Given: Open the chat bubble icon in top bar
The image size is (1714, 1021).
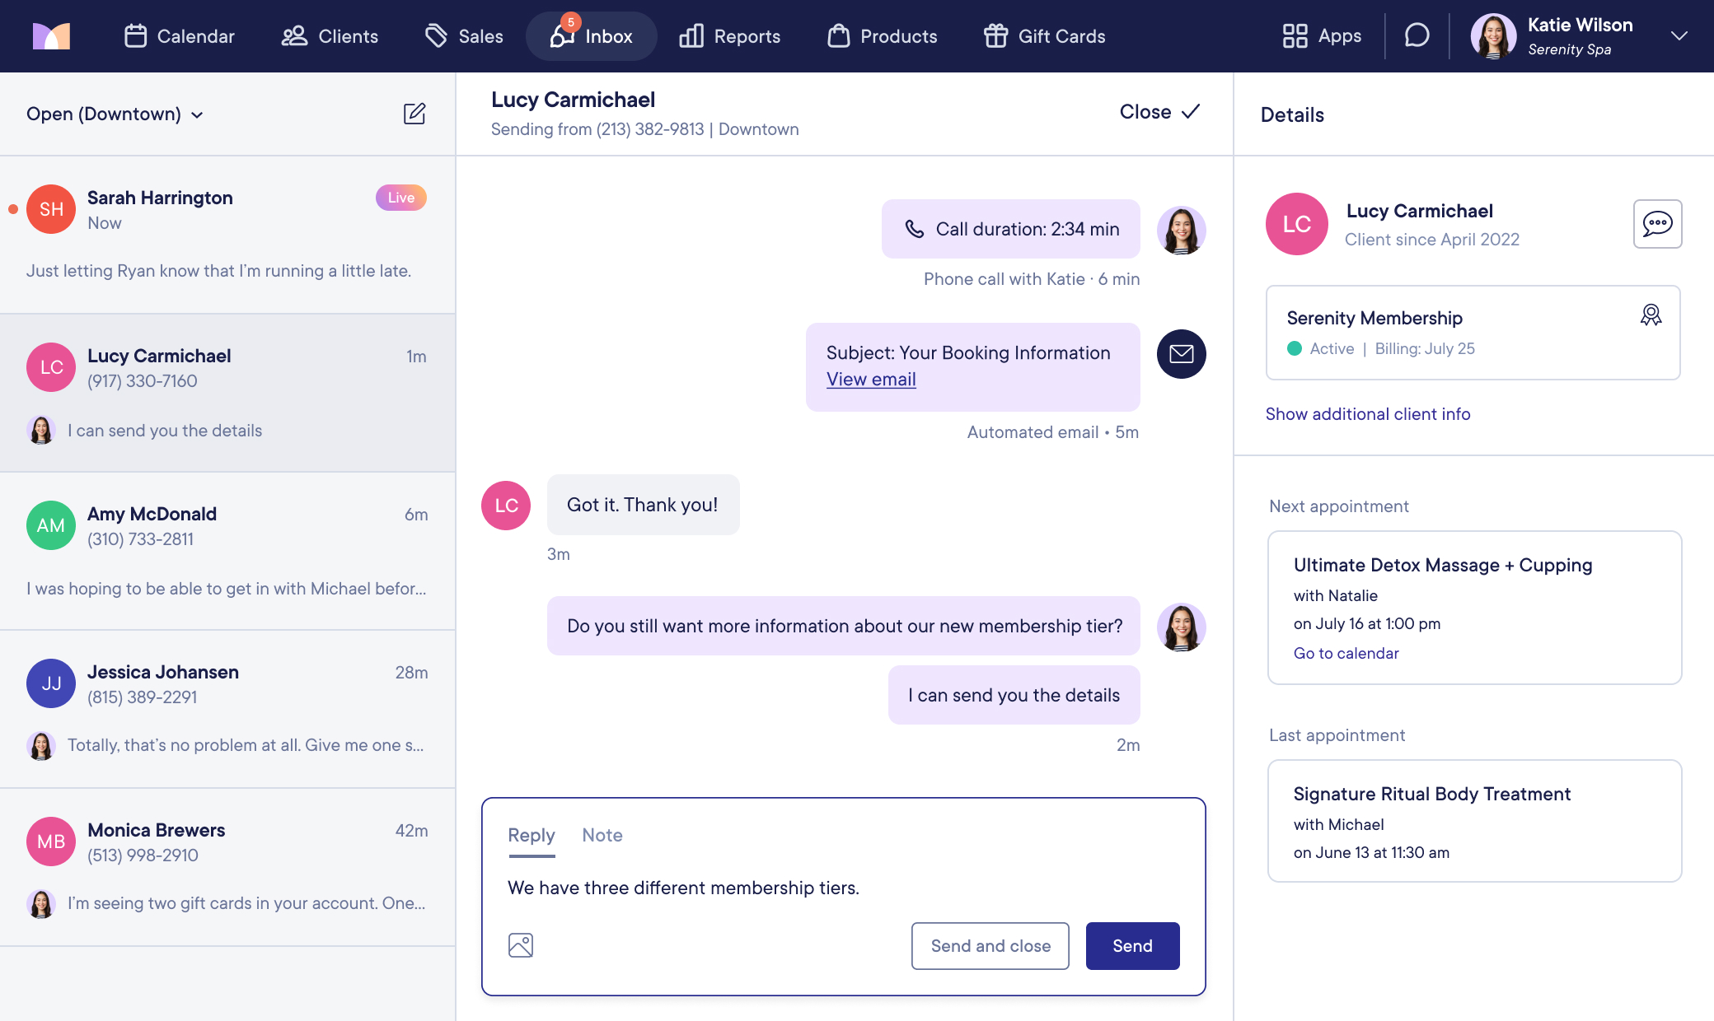Looking at the screenshot, I should [1417, 35].
